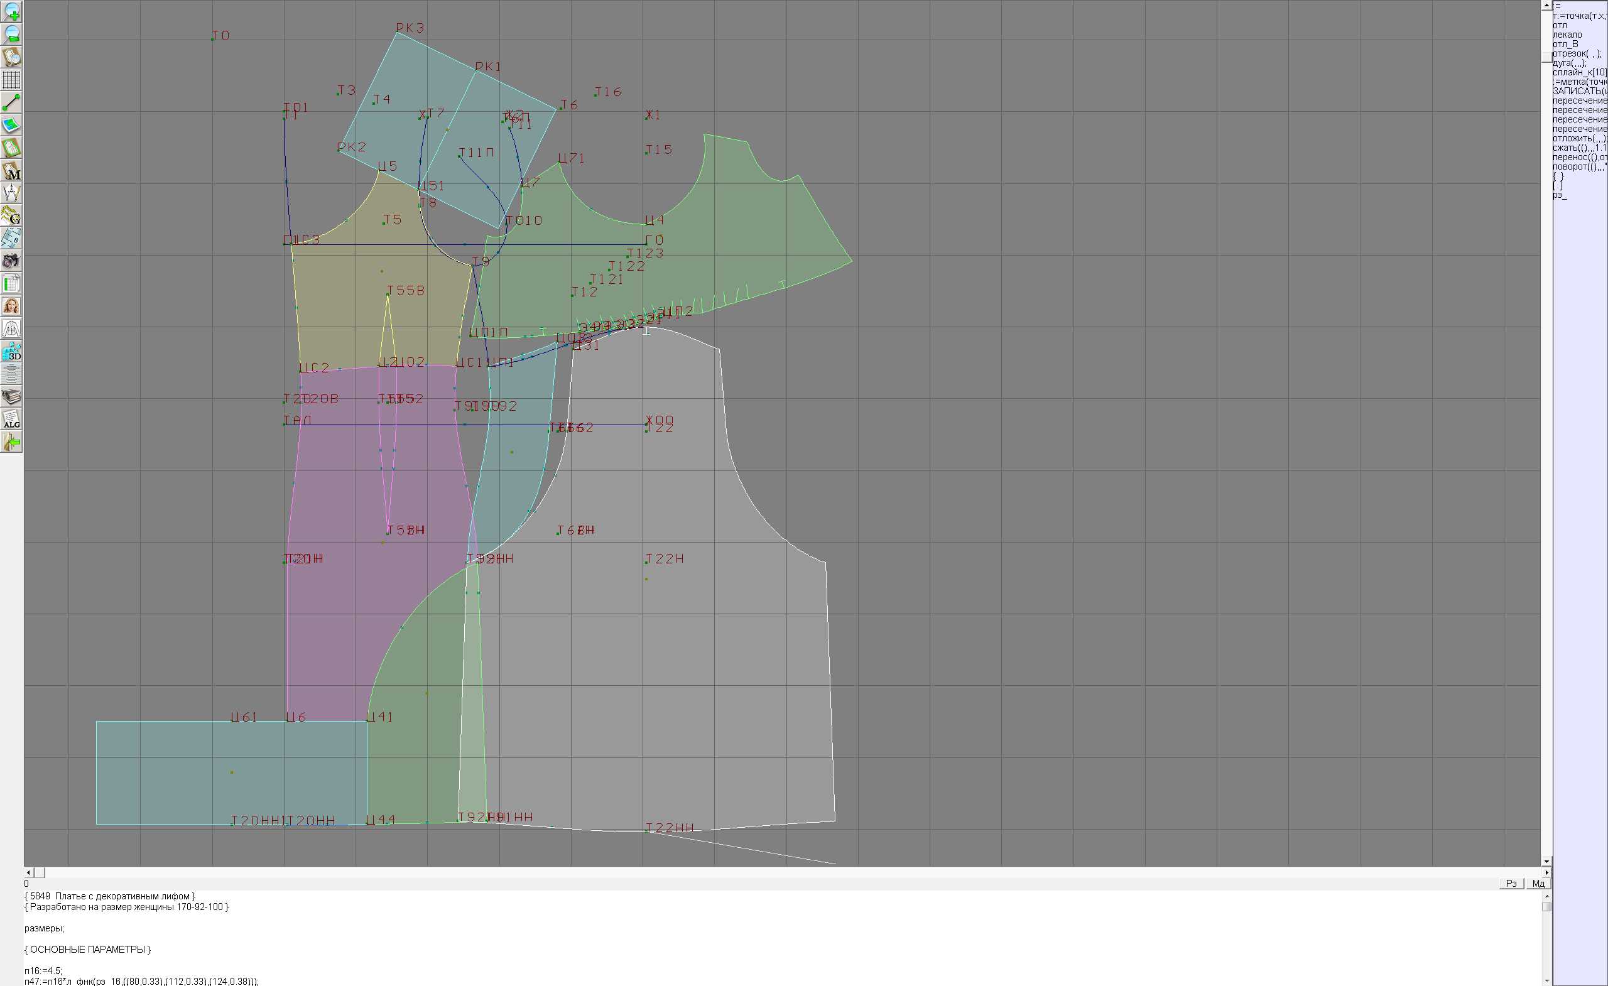Click the canvas vertical scrollbar up arrow
1608x986 pixels.
1546,4
